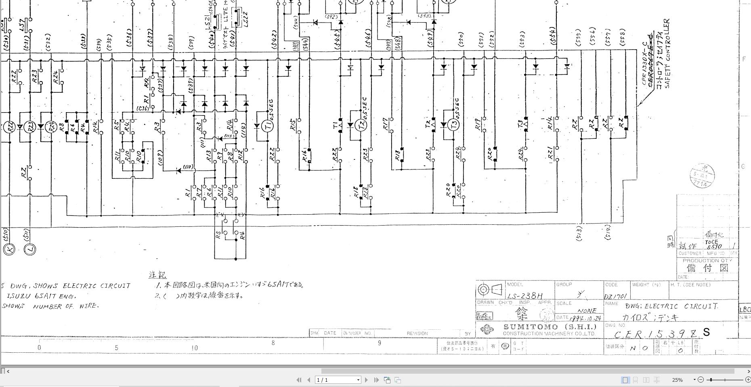The width and height of the screenshot is (751, 387).
Task: Open the page number dropdown
Action: click(357, 380)
